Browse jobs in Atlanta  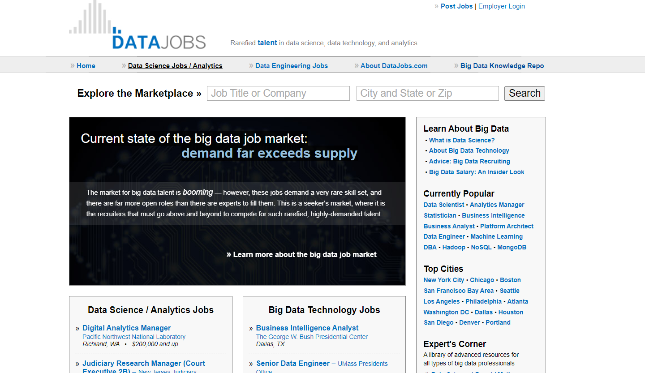click(x=517, y=301)
